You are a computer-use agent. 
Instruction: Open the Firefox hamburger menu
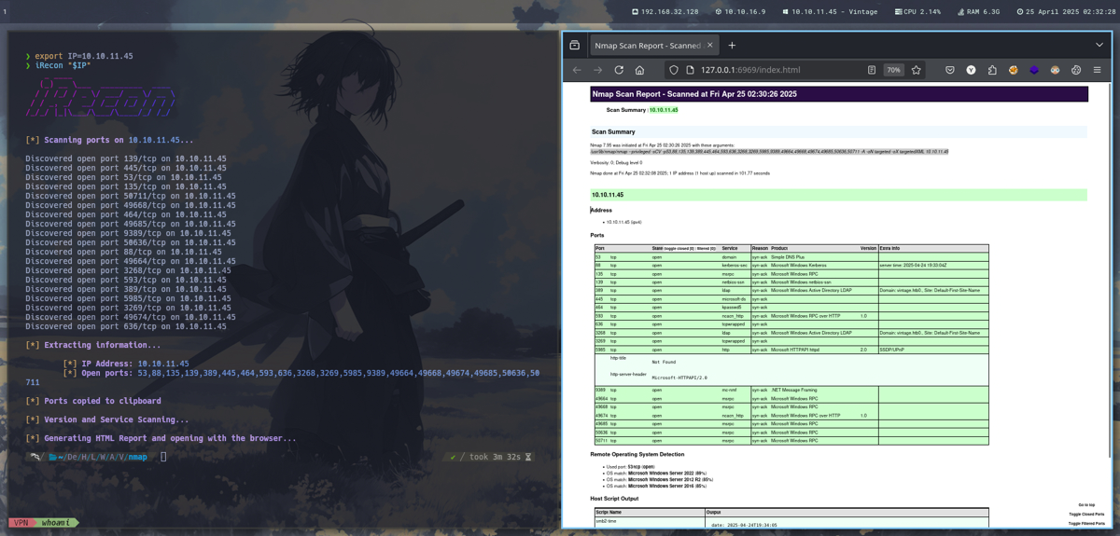click(x=1097, y=70)
